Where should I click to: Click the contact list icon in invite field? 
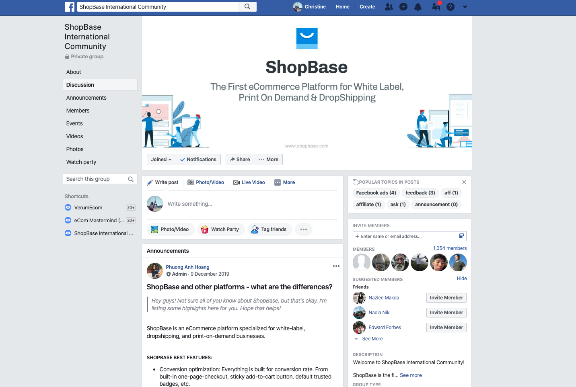(x=461, y=236)
